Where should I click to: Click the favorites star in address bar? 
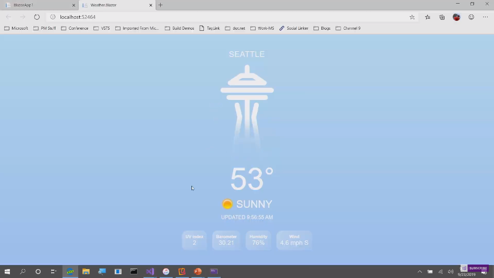pos(412,17)
